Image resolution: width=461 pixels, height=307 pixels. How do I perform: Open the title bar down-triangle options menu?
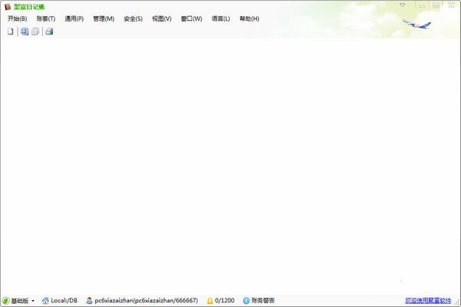403,5
